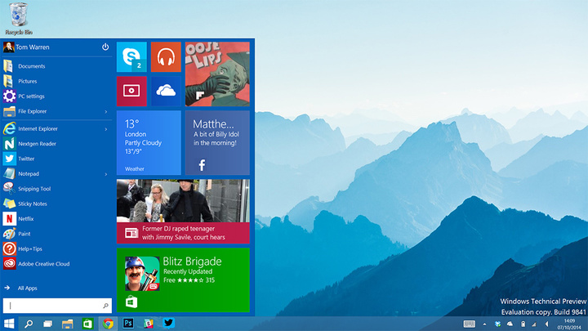Screen dimensions: 588x331
Task: Open the red Video tile
Action: pos(131,91)
